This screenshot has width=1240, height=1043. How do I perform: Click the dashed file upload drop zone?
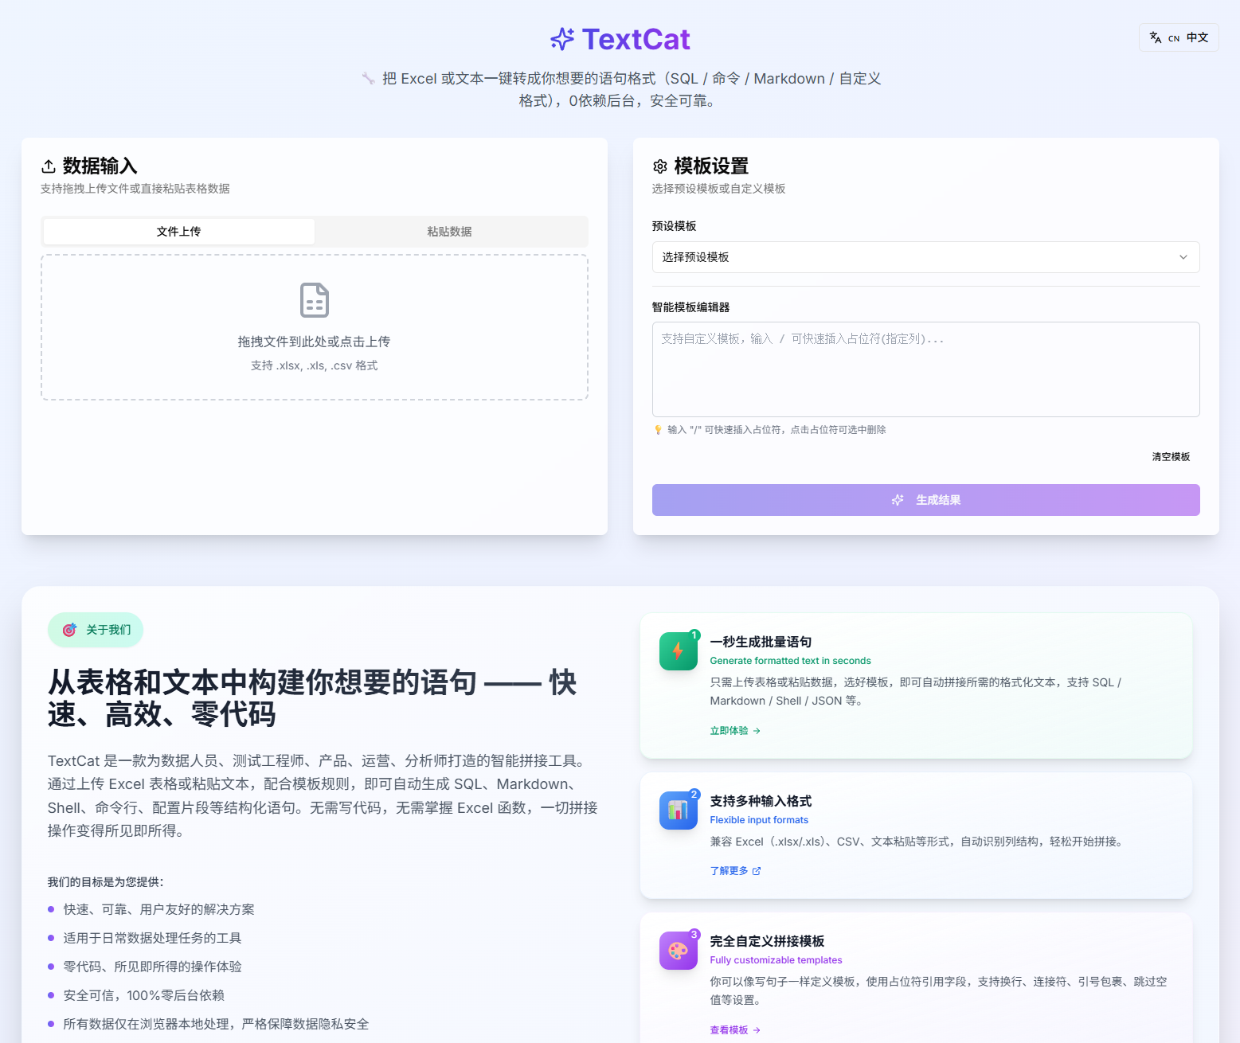coord(315,327)
